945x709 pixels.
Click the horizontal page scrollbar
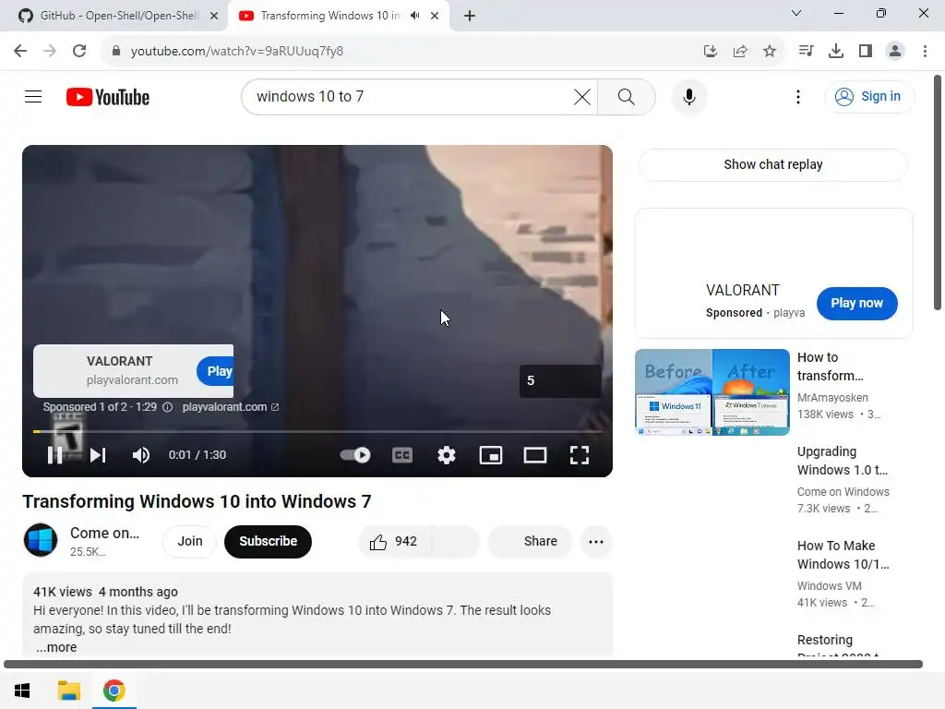coord(463,664)
